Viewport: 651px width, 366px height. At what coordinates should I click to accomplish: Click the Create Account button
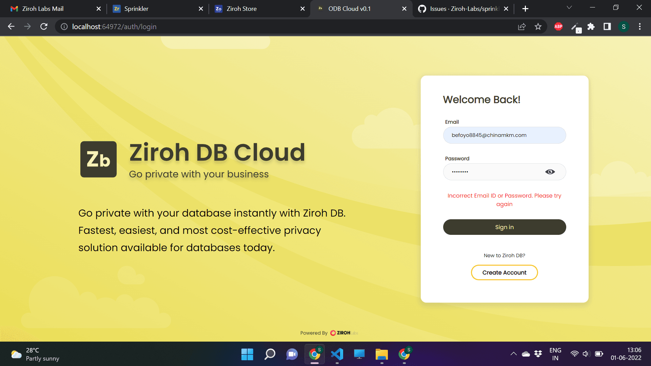pos(505,272)
